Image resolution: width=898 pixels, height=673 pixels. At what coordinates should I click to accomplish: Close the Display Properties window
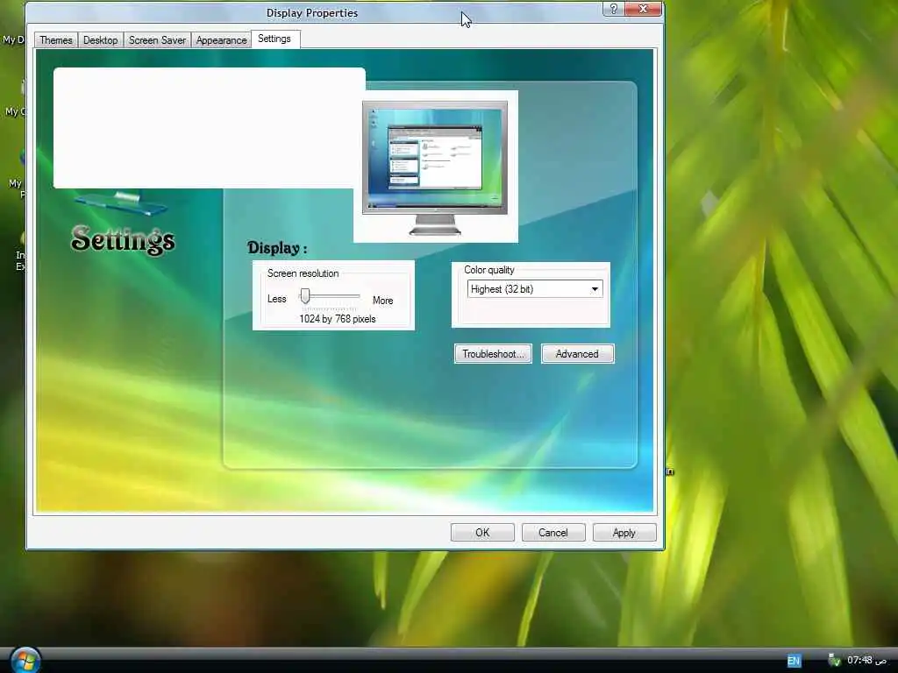[x=643, y=9]
